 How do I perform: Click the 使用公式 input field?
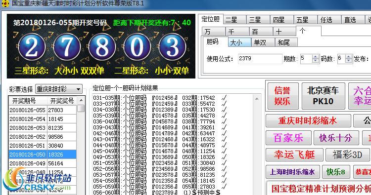coord(260,59)
